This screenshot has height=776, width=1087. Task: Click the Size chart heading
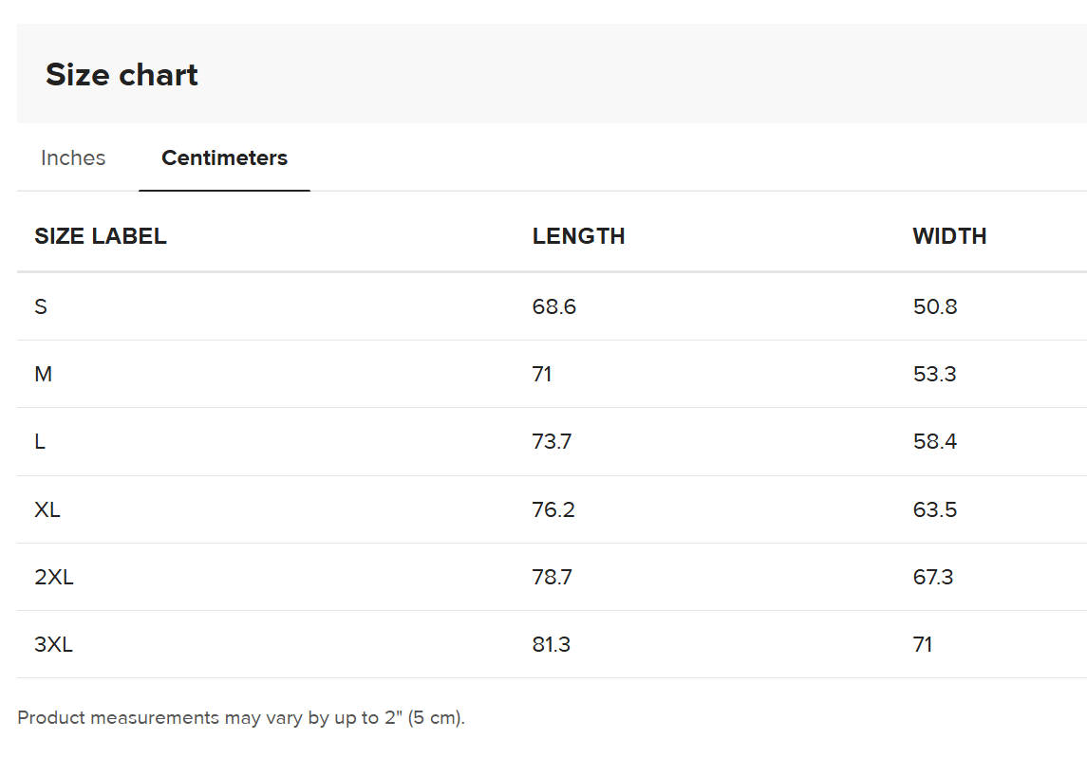(x=122, y=75)
